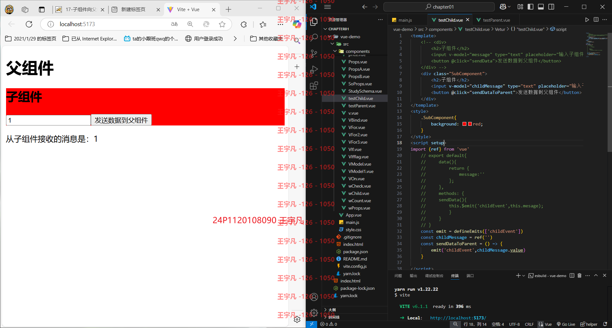Change the UTF-8 encoding in status bar

[514, 324]
